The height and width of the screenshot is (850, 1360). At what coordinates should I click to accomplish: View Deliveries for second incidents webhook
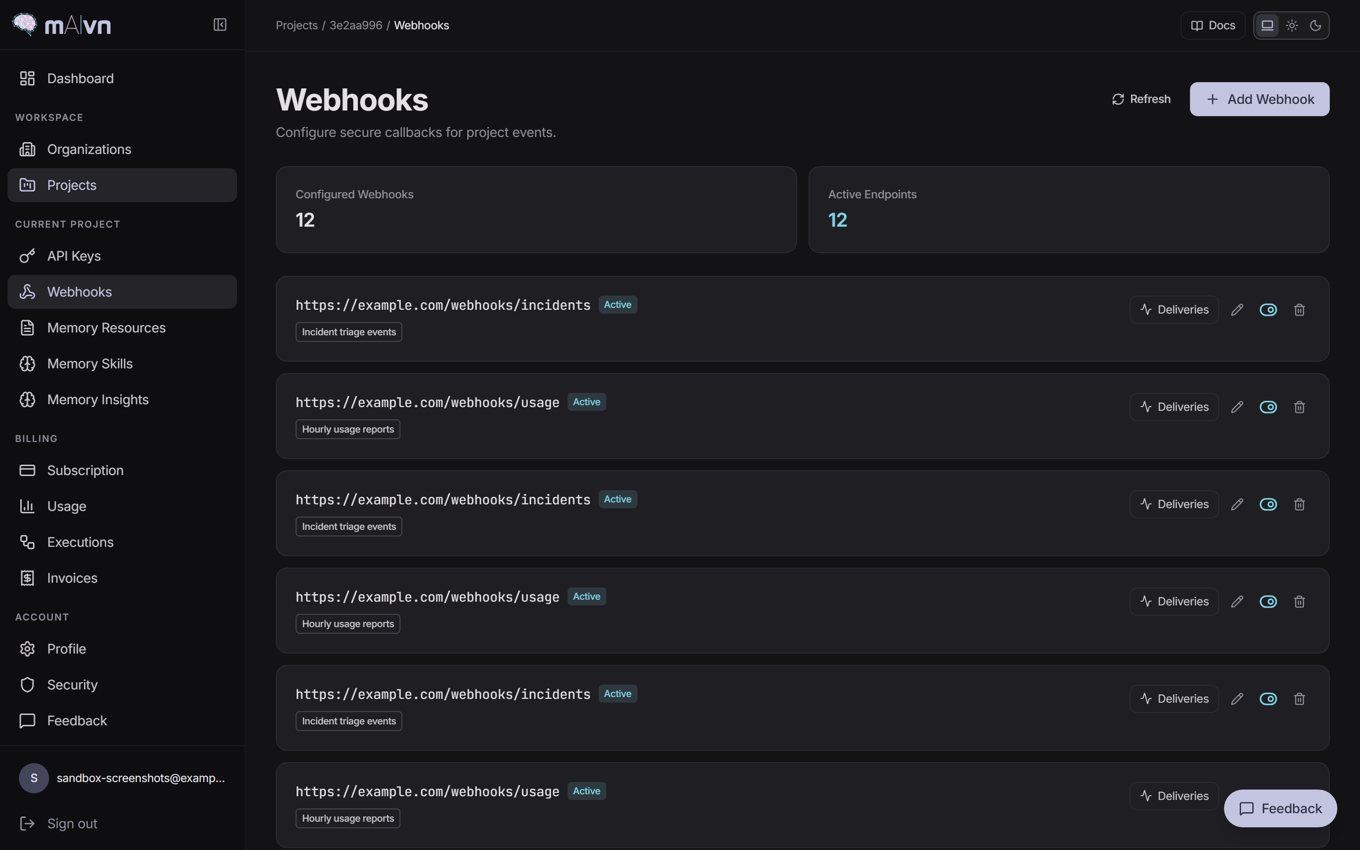1174,504
